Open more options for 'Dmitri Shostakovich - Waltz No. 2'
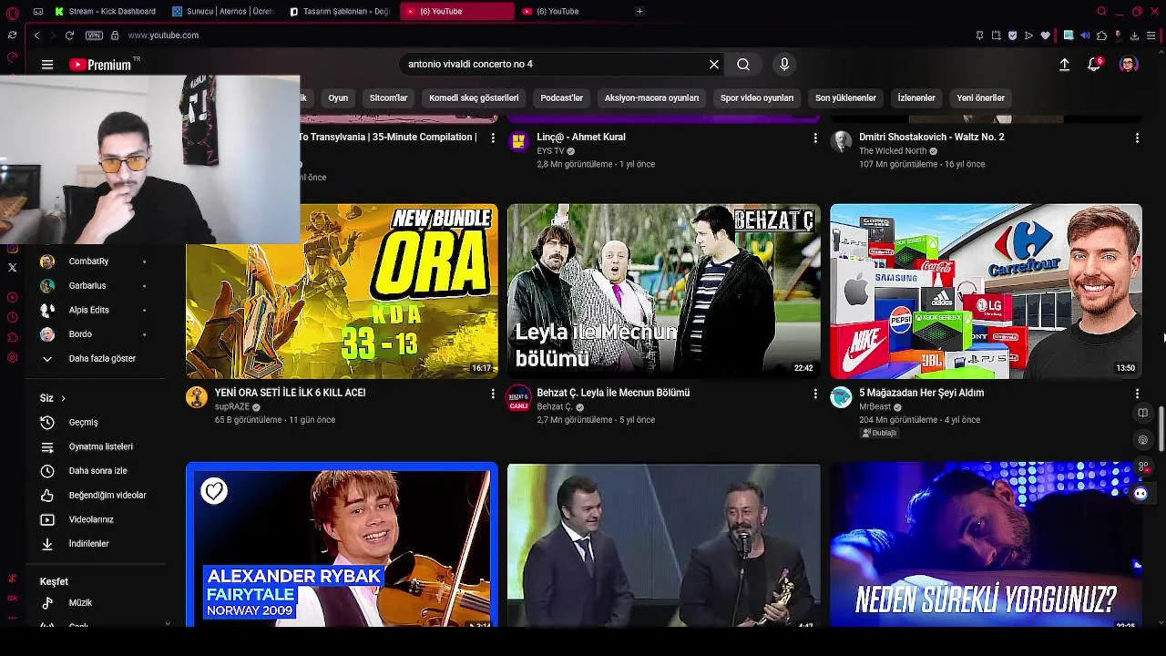The image size is (1166, 656). tap(1137, 138)
